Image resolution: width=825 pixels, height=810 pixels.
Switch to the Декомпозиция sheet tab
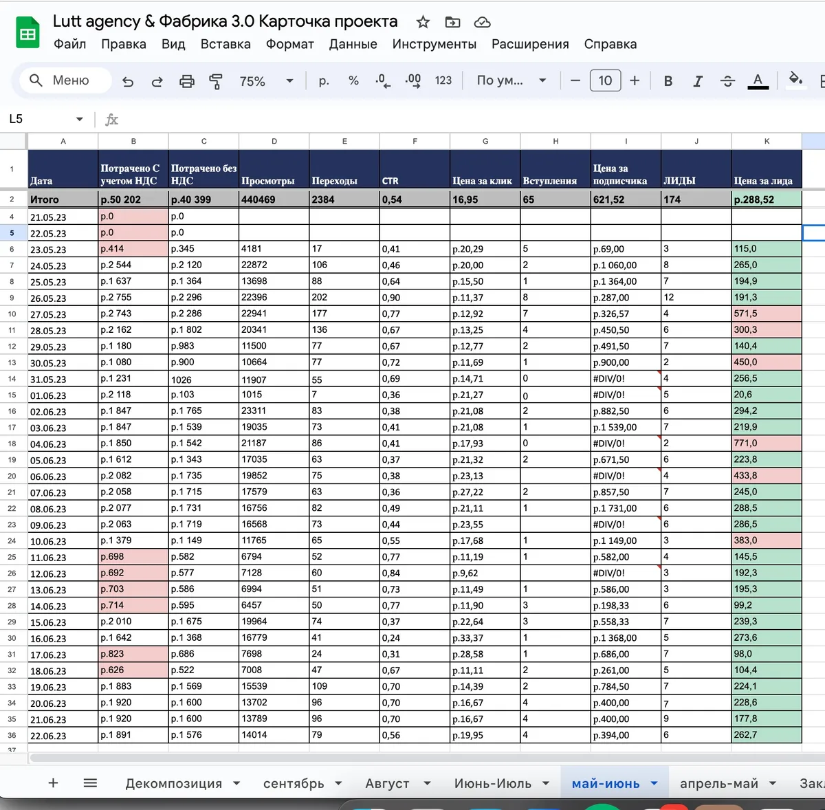click(174, 783)
